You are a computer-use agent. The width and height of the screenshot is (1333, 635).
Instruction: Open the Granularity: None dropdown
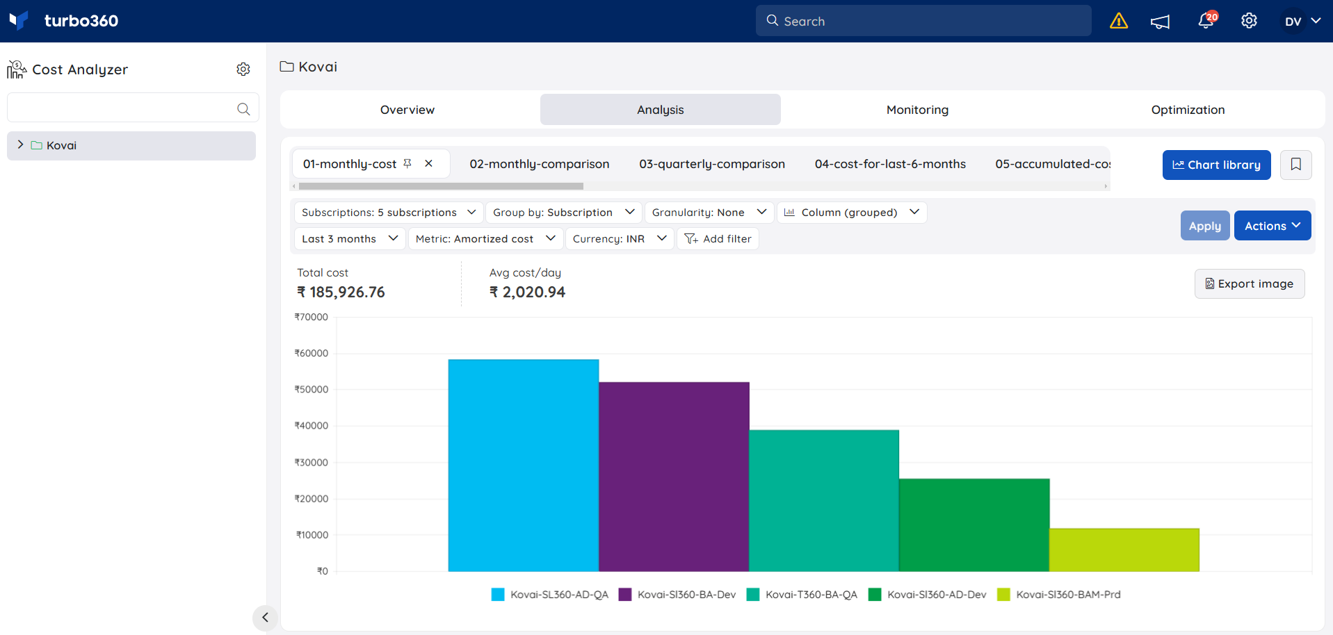(x=709, y=212)
